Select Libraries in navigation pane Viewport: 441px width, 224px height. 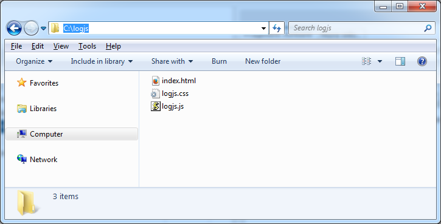point(43,109)
